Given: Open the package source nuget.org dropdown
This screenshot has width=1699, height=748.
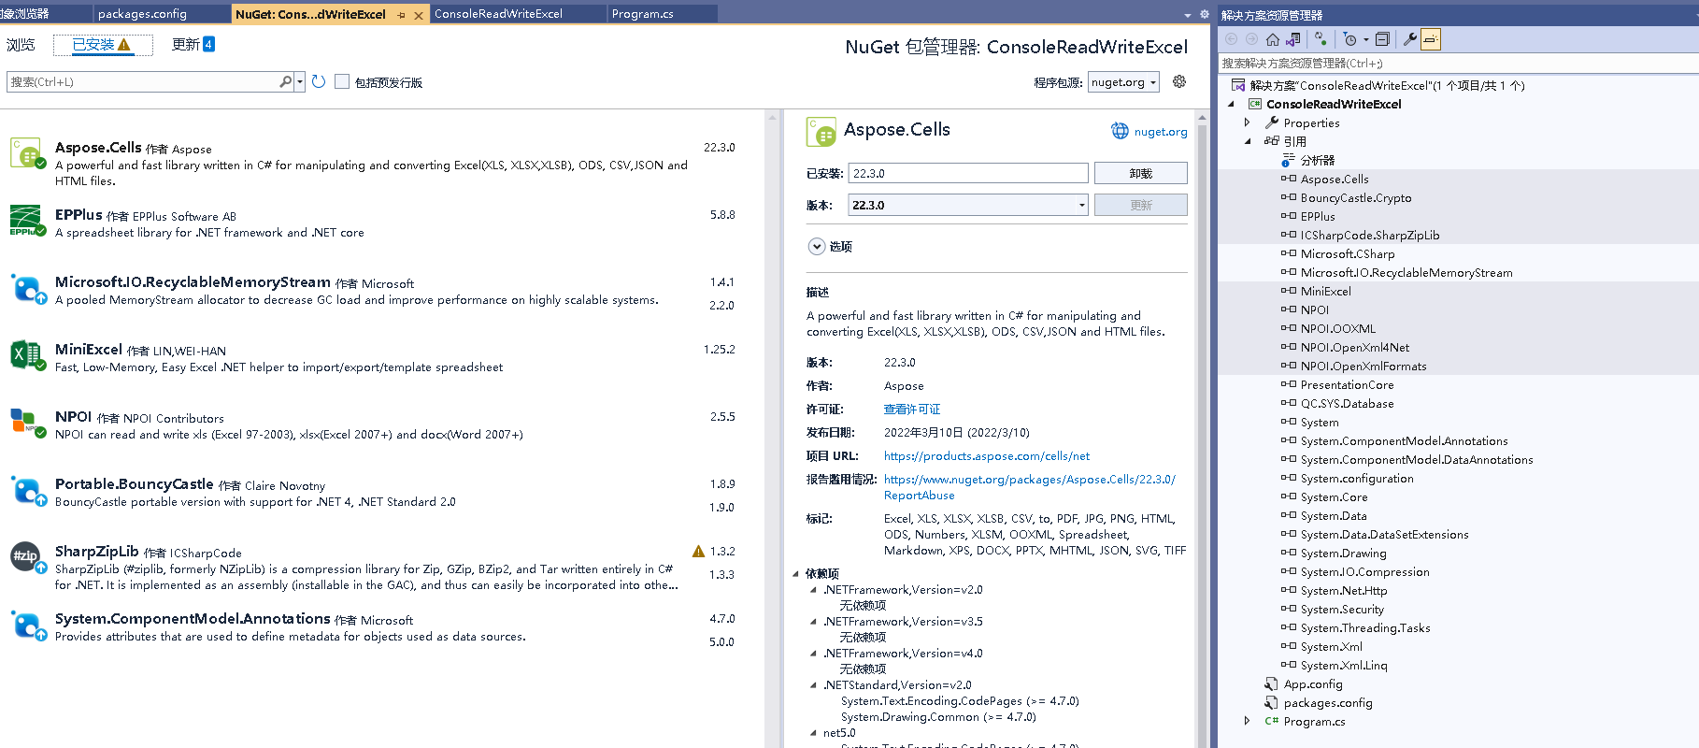Looking at the screenshot, I should tap(1123, 82).
